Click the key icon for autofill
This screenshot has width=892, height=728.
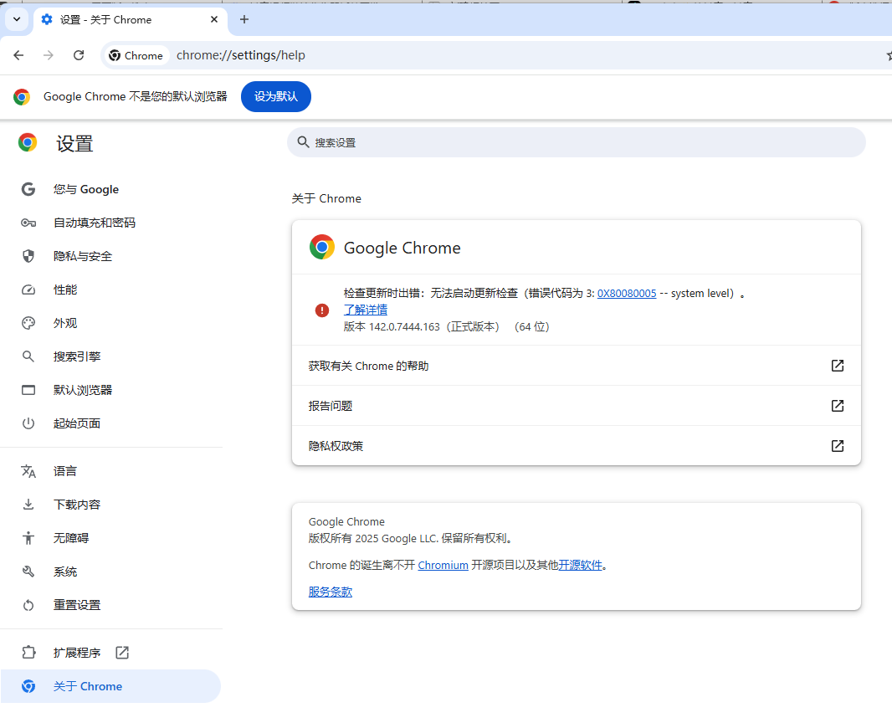[x=28, y=223]
